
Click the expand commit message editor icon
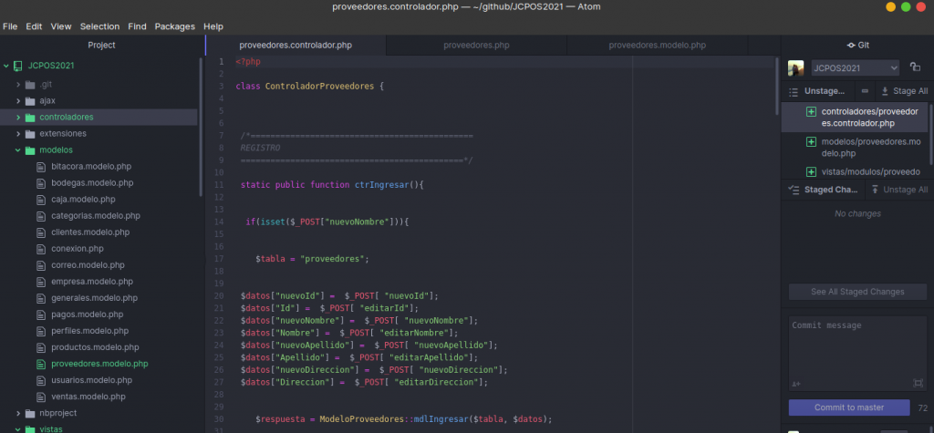click(x=918, y=384)
